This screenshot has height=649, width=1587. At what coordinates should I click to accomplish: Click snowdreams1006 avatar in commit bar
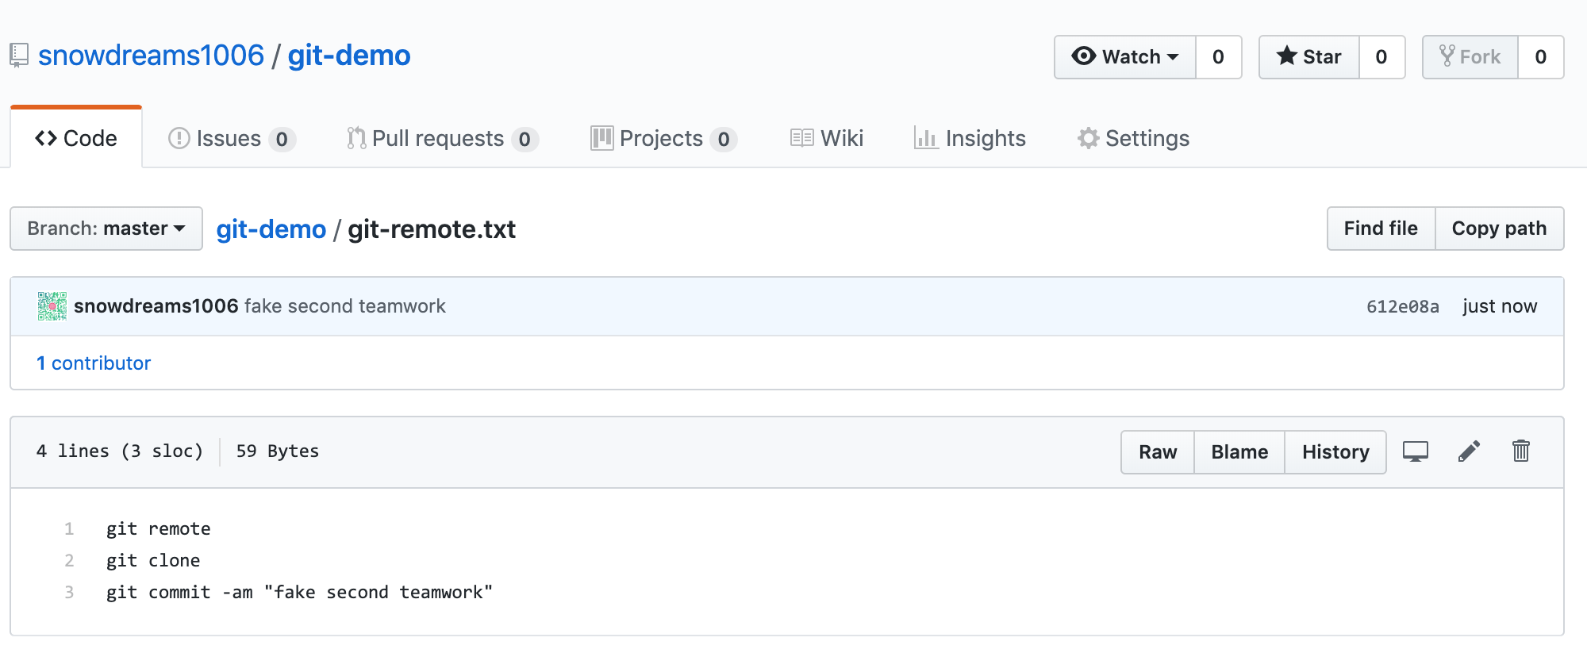(52, 306)
